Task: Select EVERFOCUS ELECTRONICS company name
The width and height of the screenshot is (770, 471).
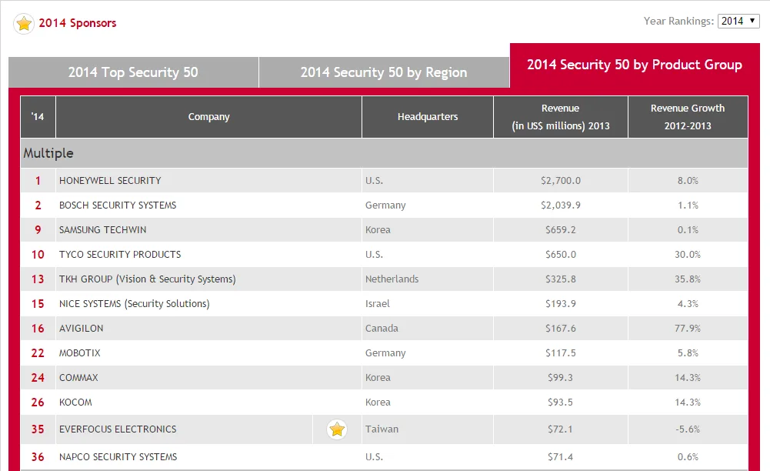Action: (x=118, y=429)
